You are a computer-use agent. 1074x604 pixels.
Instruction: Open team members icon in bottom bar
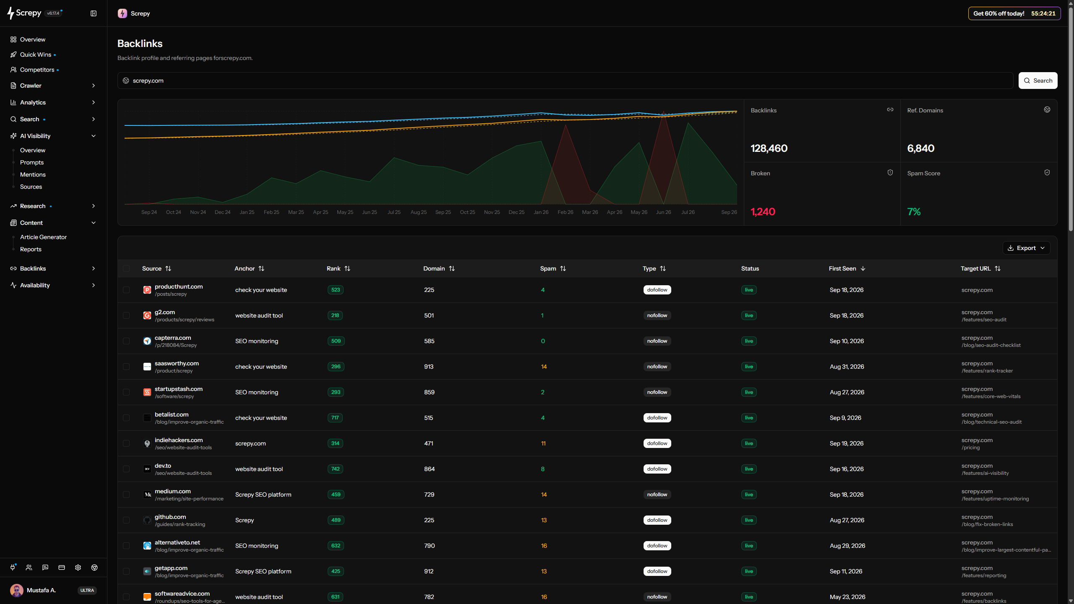(29, 568)
